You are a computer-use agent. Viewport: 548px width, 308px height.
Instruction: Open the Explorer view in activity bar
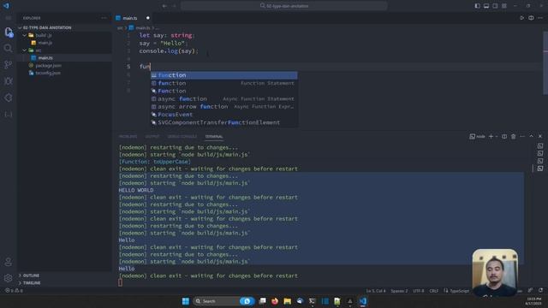click(9, 33)
